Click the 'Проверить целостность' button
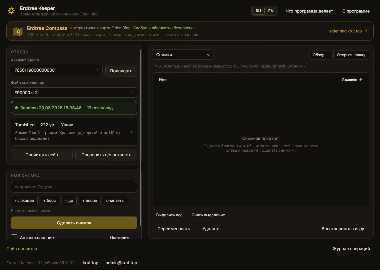Image resolution: width=380 pixels, height=270 pixels. 106,155
